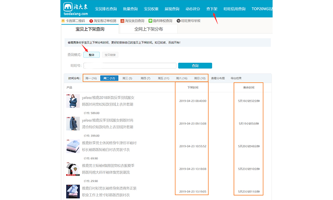Open the 隐形降权查询 link text
333x200 pixels.
click(x=163, y=21)
